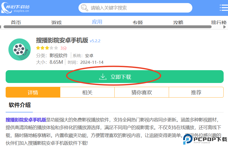Image resolution: width=228 pixels, height=147 pixels.
Task: Switch to the 推荐 tab
Action: (196, 92)
